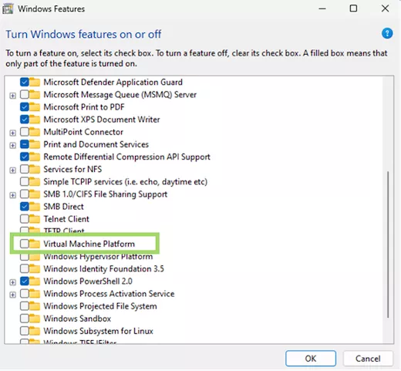Expand the Print and Document Services node
The width and height of the screenshot is (401, 371).
pos(12,146)
